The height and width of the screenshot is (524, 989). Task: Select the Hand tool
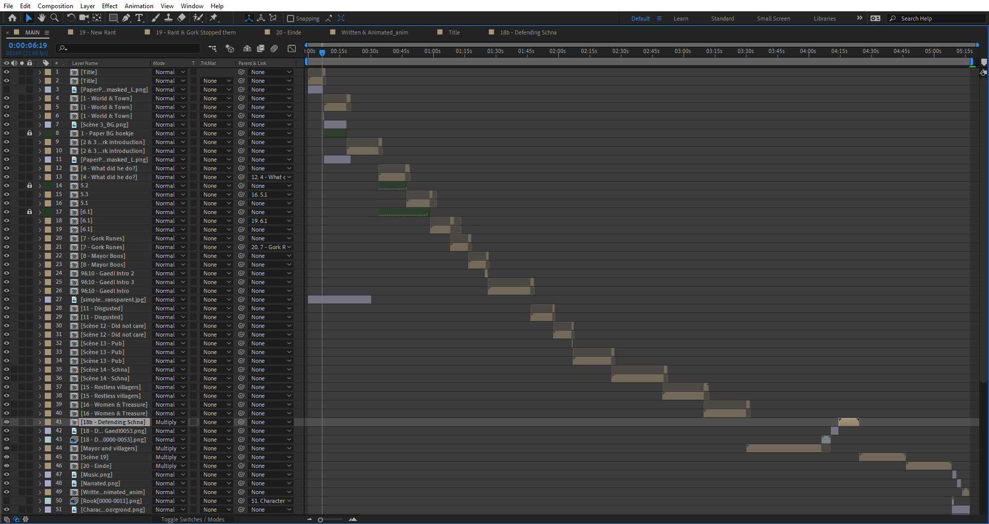click(41, 18)
